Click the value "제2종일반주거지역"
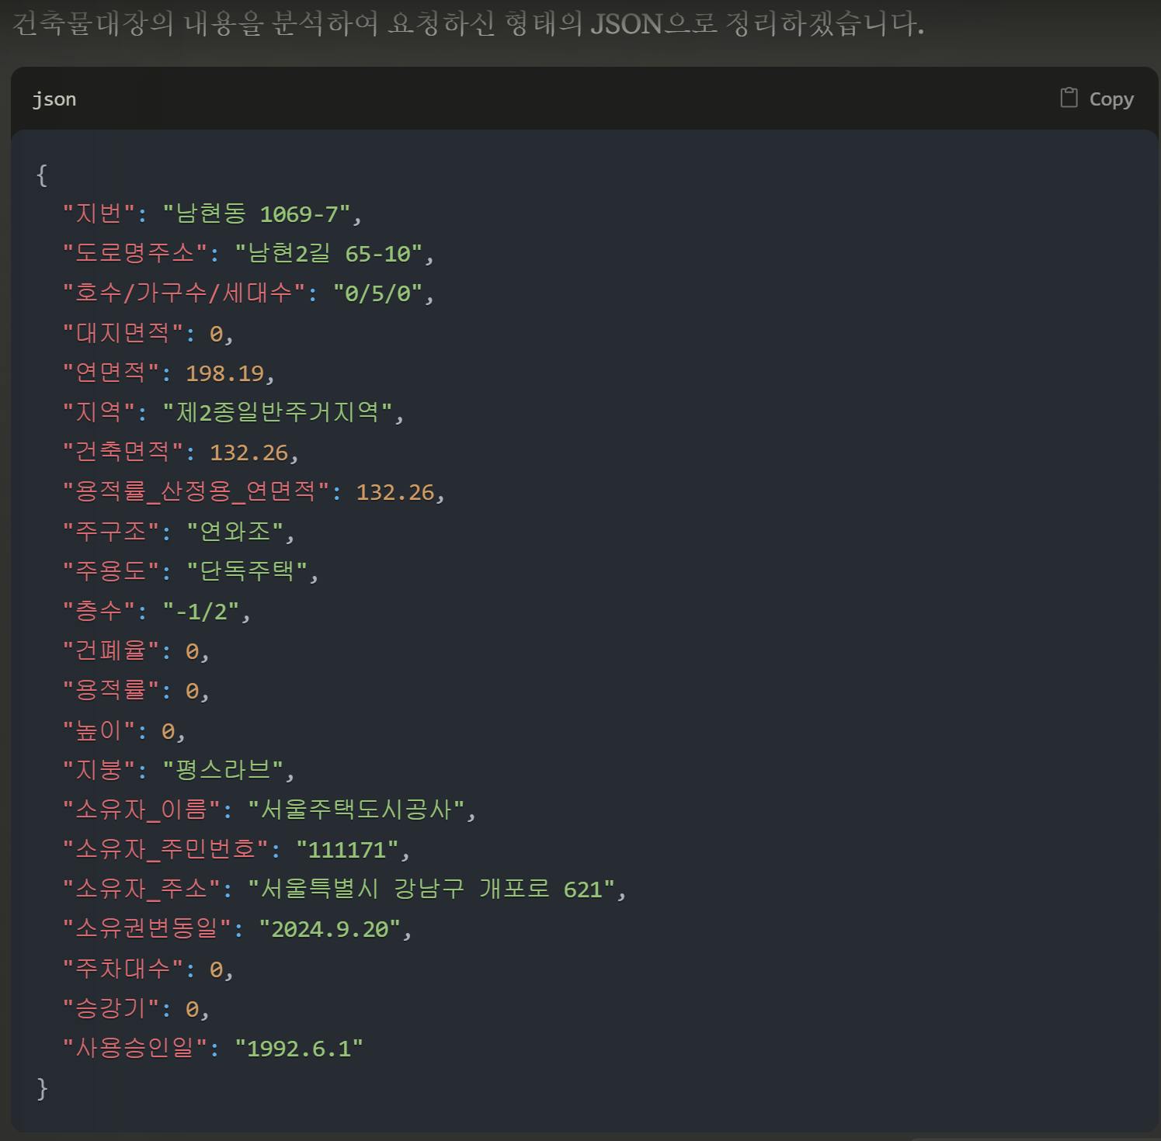 (278, 412)
